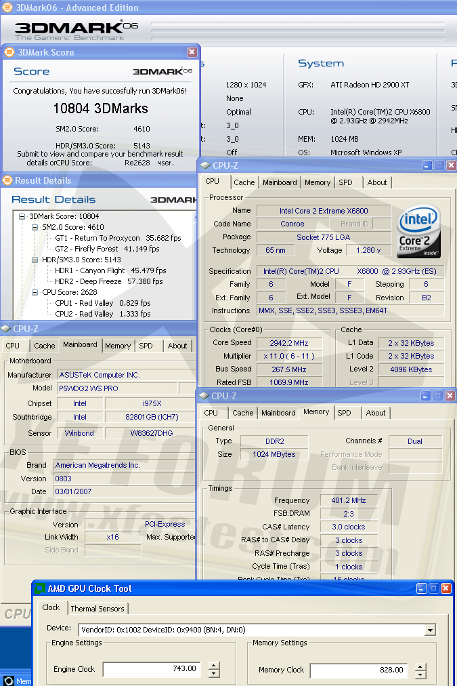Close the CPU-Z processor window
The width and height of the screenshot is (457, 686).
[452, 165]
